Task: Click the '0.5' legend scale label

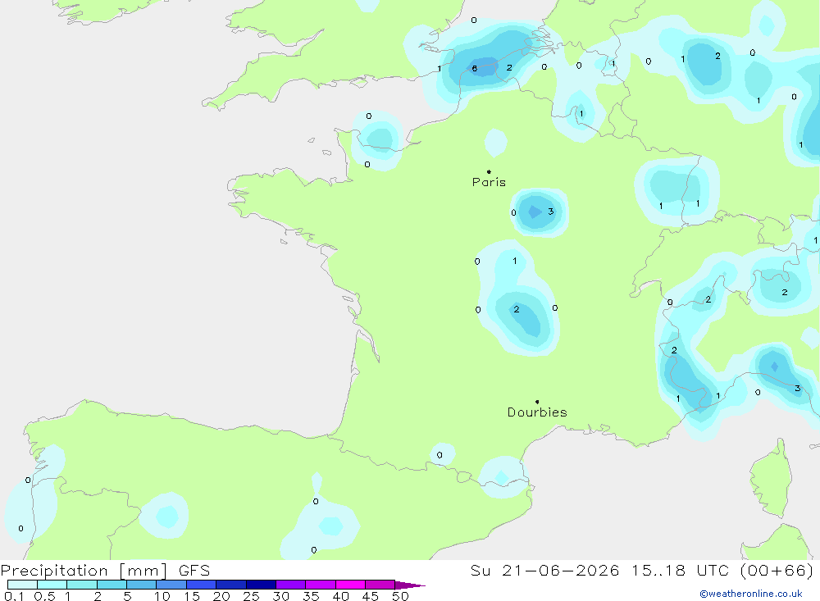Action: (44, 596)
